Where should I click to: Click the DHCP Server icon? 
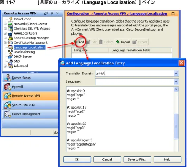[x=11, y=57]
